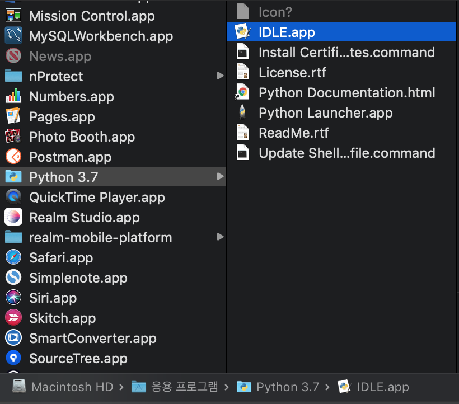Viewport: 459px width, 404px height.
Task: Select the ReadMe.rtf file
Action: click(x=293, y=133)
